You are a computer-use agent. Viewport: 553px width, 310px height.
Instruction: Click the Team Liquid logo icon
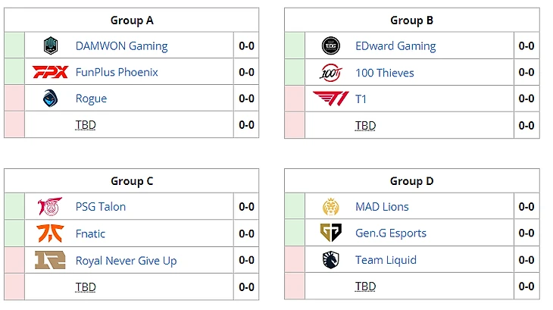[331, 260]
